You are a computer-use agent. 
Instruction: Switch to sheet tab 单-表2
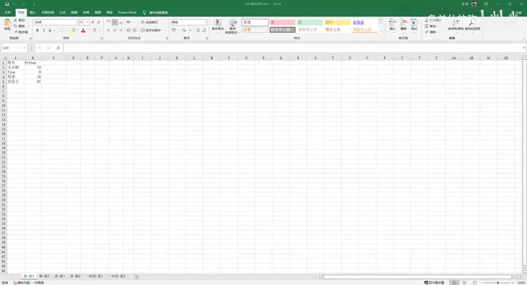click(44, 276)
